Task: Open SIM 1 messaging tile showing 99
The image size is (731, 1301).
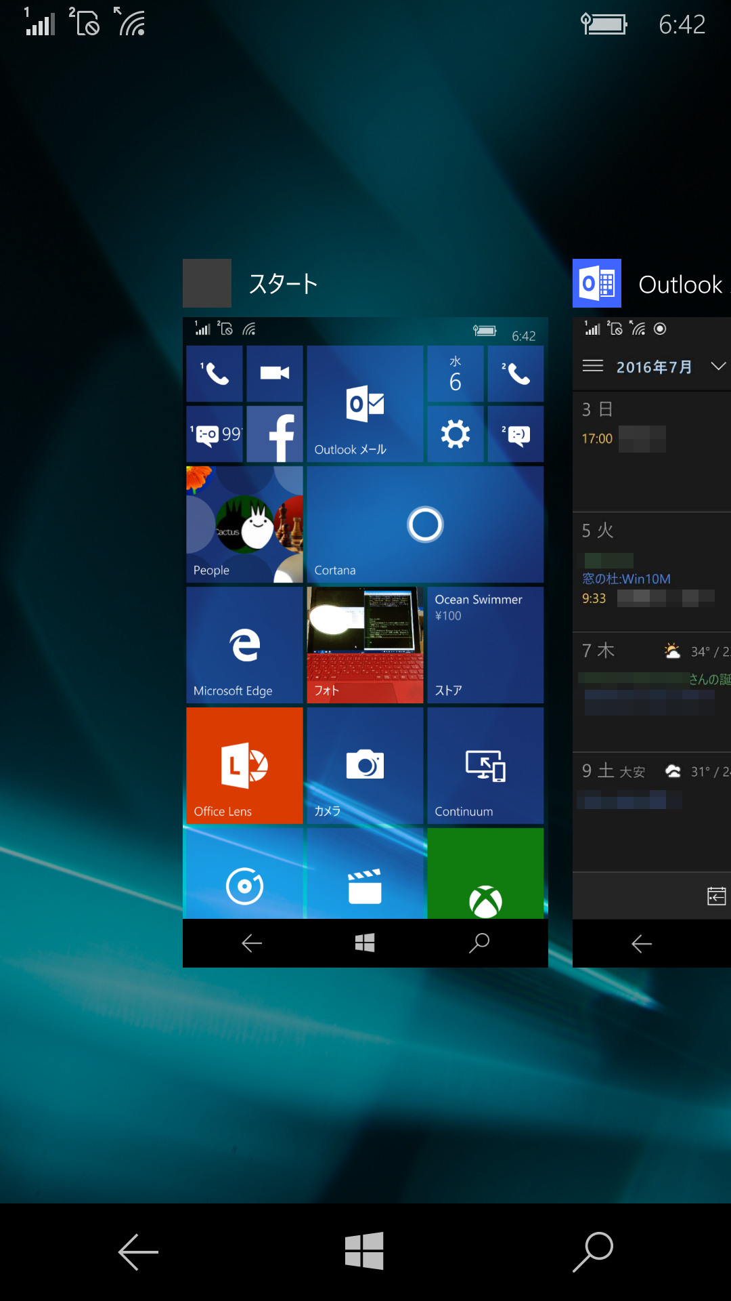Action: [x=215, y=434]
